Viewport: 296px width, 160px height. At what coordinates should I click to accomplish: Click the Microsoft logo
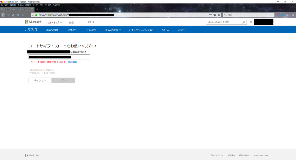[x=33, y=22]
